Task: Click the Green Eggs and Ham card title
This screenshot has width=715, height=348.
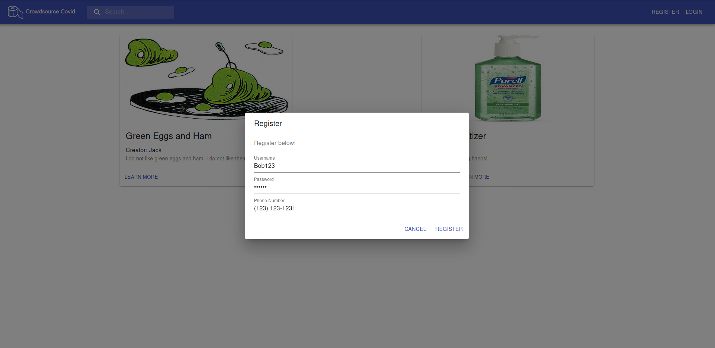Action: pyautogui.click(x=169, y=136)
